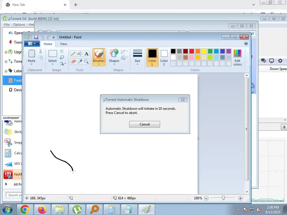Screen dimensions: 287x215
Task: Open All Programs in Start menu
Action: (13, 184)
